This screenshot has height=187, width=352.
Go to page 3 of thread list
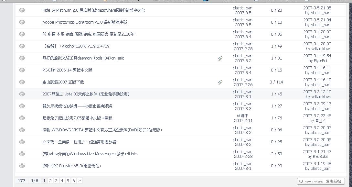point(56,181)
